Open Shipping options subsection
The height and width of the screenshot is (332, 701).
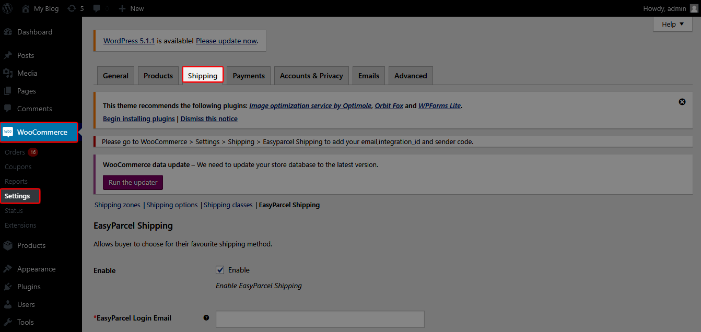(172, 205)
